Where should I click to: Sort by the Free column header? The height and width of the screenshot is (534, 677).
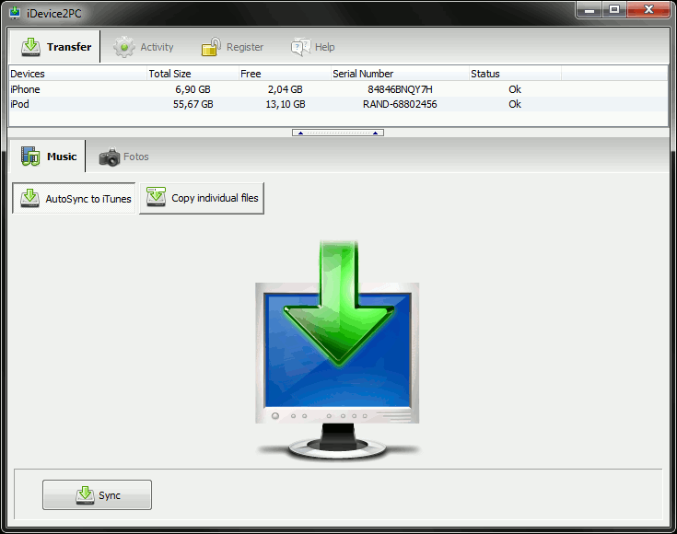285,74
